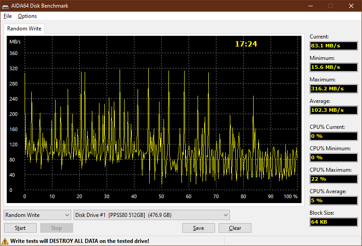Click the warning triangle icon in status bar

click(x=4, y=242)
